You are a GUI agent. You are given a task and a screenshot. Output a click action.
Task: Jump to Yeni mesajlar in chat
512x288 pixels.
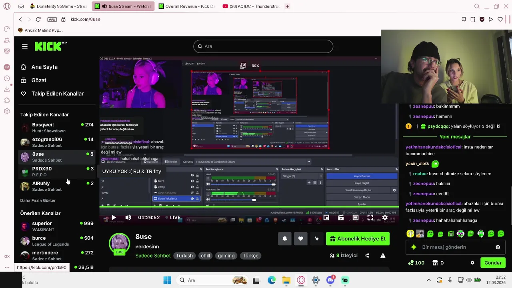tap(455, 137)
